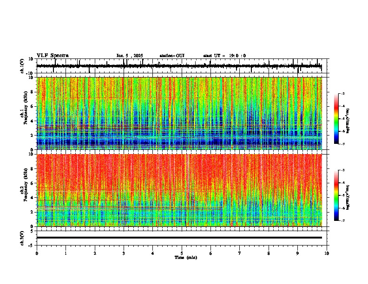Click inside the ch.2 spectrogram panel

(179, 190)
